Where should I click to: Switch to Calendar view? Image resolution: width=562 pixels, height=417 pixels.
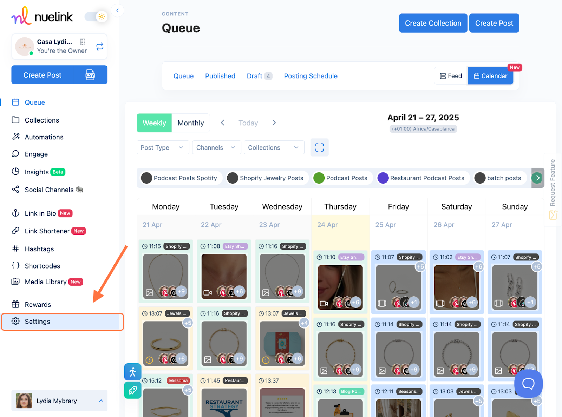[490, 76]
